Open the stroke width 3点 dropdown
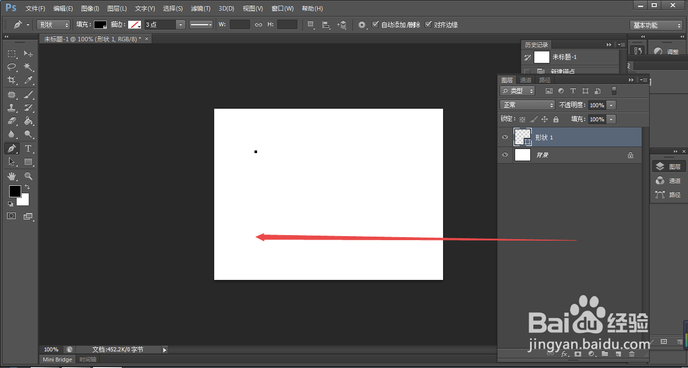Image resolution: width=688 pixels, height=368 pixels. pyautogui.click(x=180, y=25)
